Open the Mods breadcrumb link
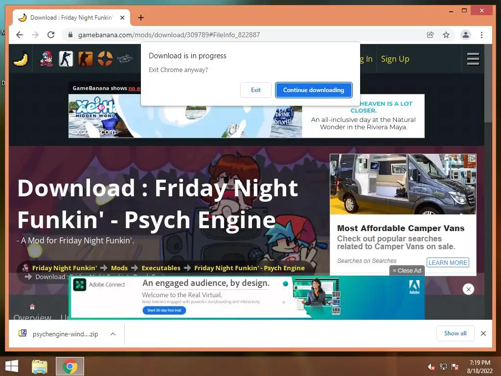 119,268
